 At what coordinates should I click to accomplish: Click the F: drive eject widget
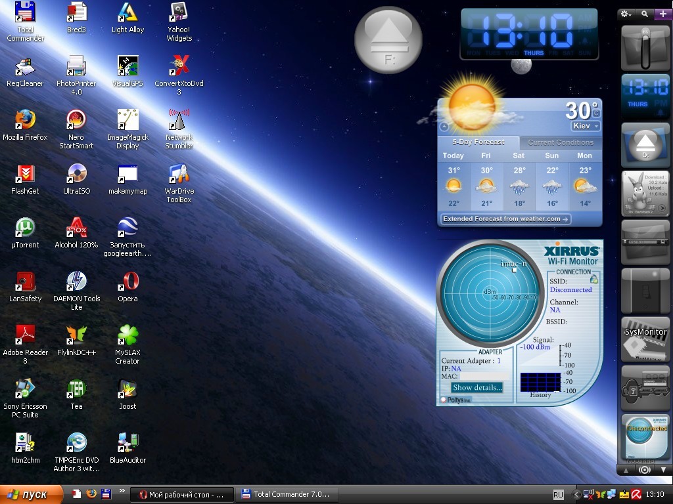click(388, 40)
